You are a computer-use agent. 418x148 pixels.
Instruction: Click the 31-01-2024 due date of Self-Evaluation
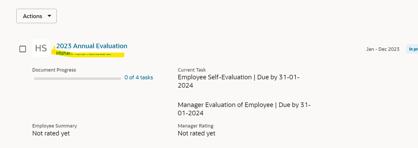(x=289, y=77)
